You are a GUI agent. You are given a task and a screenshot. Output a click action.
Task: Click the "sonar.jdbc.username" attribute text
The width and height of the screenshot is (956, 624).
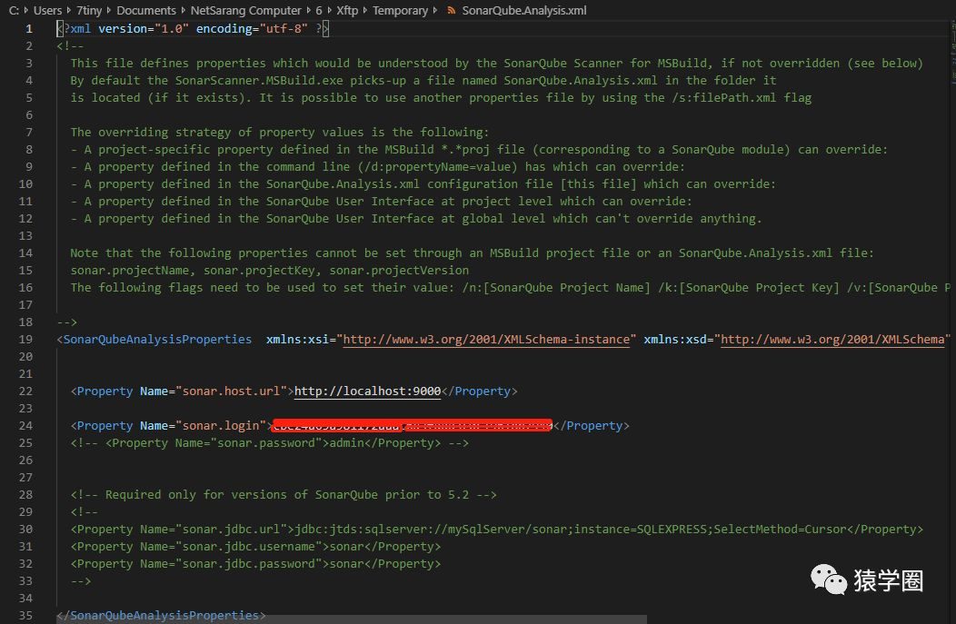(x=249, y=547)
